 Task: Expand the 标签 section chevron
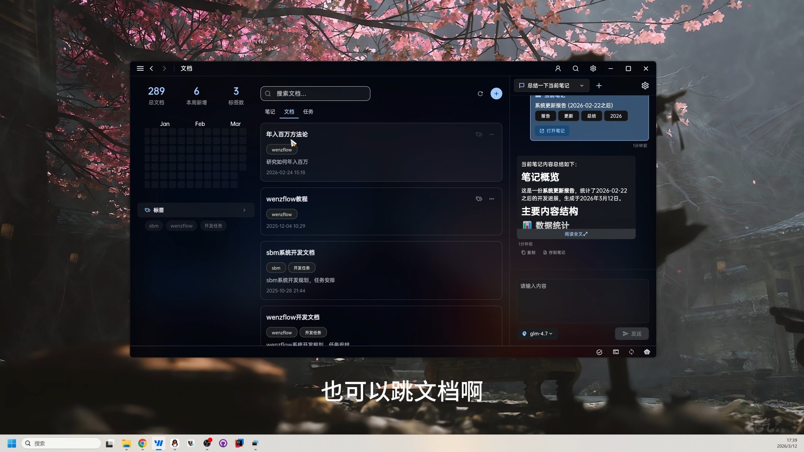245,210
